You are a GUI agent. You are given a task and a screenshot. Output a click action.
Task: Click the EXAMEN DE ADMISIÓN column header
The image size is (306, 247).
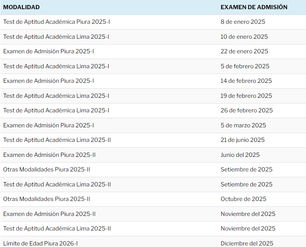point(254,7)
